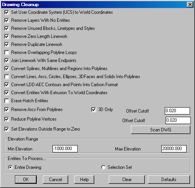
Task: Toggle the 3D Only checkbox
Action: coord(93,110)
